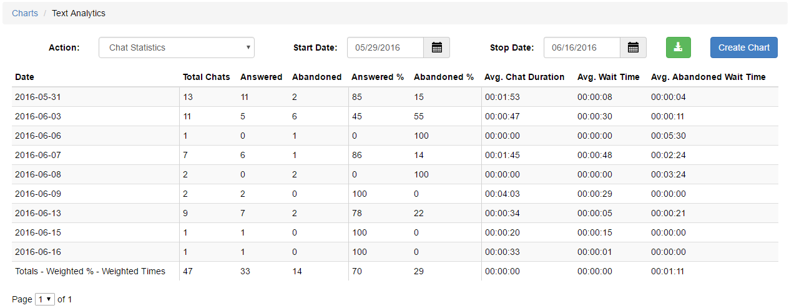The height and width of the screenshot is (308, 789).
Task: Open the page number selector dropdown
Action: pyautogui.click(x=45, y=299)
